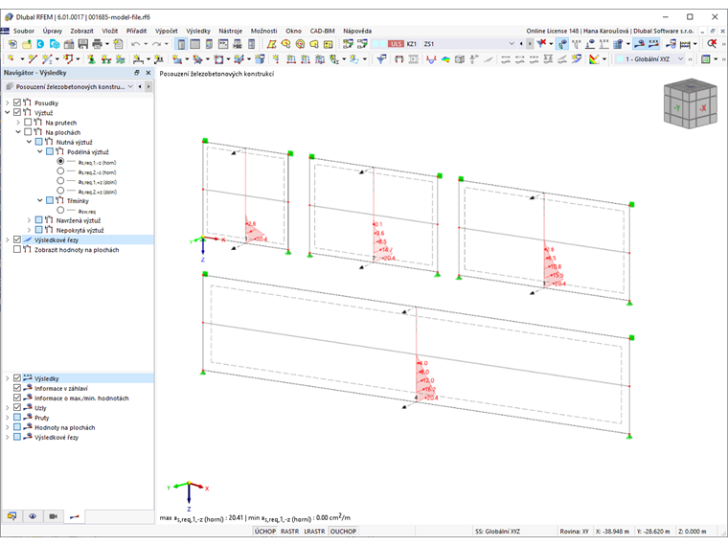Expand the Nepokrytá výztuž tree node
Image resolution: width=728 pixels, height=546 pixels.
coord(29,230)
